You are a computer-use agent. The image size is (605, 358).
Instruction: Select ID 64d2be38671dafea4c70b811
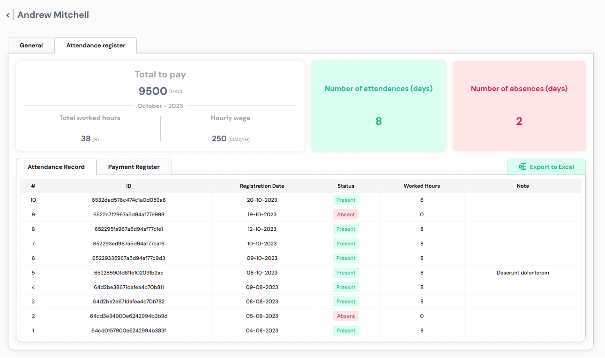pos(129,288)
